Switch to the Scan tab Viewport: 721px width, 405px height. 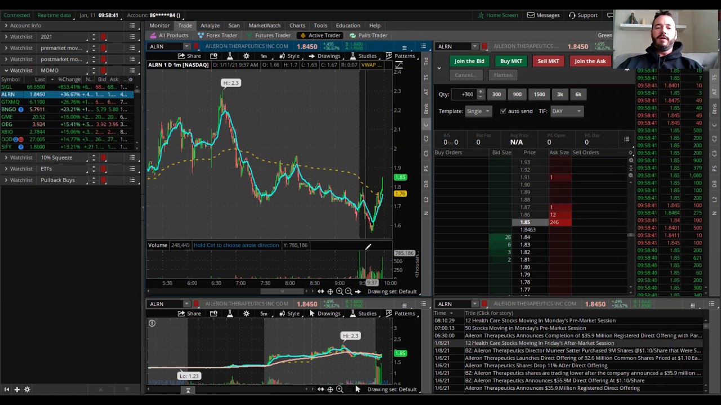(234, 25)
